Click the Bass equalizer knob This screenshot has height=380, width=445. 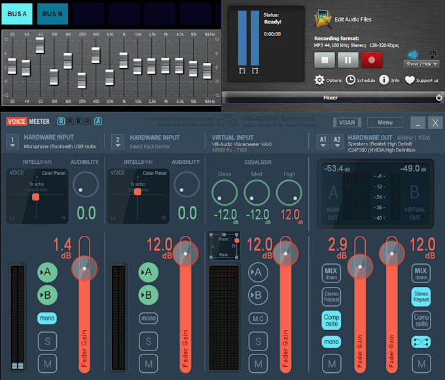point(224,193)
